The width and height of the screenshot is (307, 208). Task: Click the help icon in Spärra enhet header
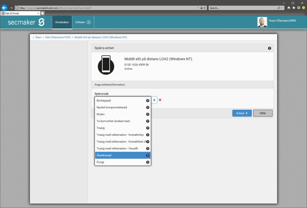point(269,48)
